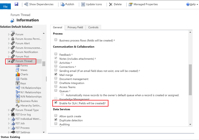This screenshot has width=199, height=140.
Task: Switch to the Primary Field tab
Action: click(x=76, y=27)
